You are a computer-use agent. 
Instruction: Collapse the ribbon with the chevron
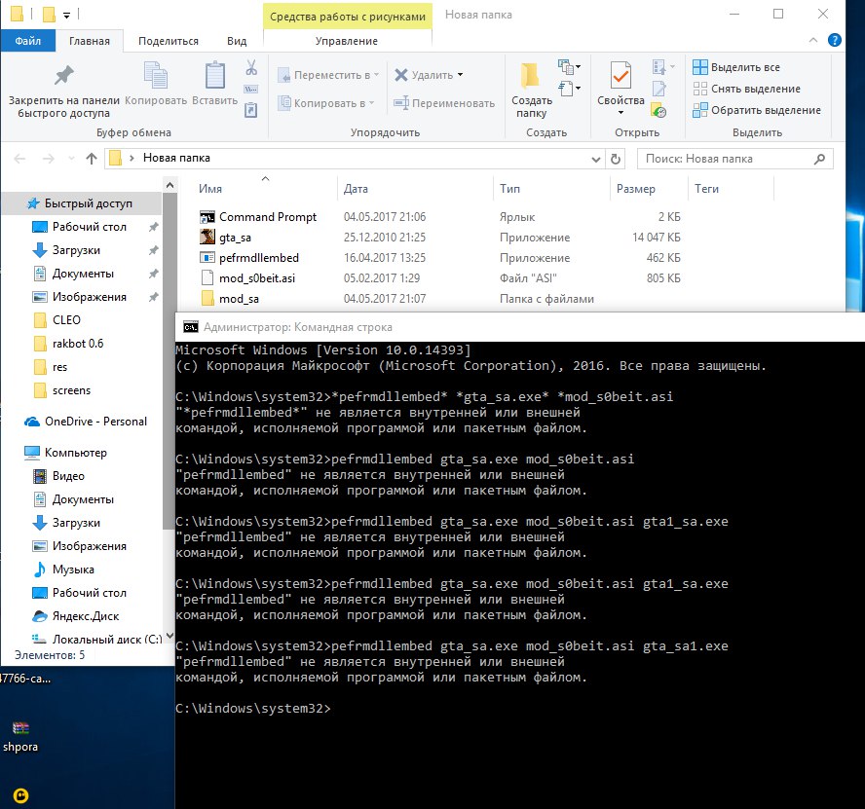(813, 40)
